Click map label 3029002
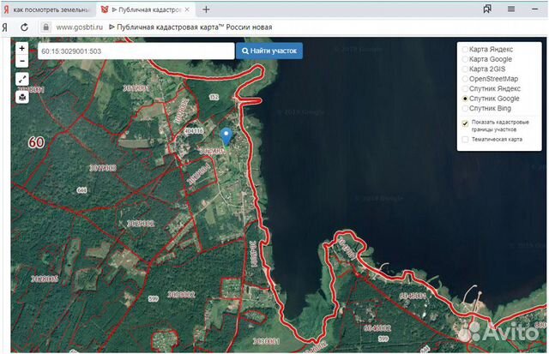This screenshot has height=354, width=549. [141, 223]
